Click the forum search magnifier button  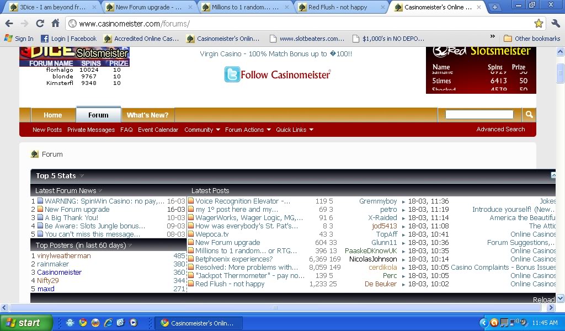coord(529,115)
